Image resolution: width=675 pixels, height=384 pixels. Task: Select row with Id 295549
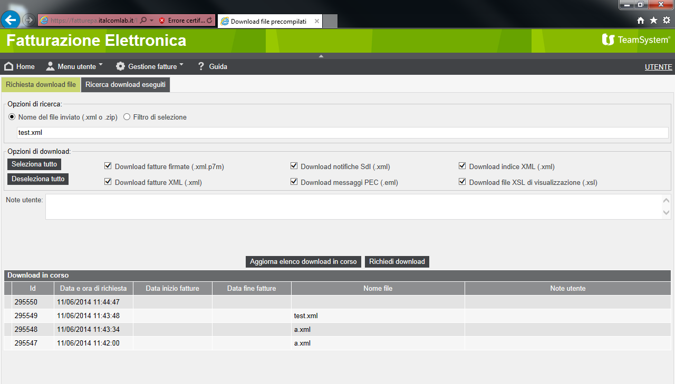pyautogui.click(x=337, y=316)
